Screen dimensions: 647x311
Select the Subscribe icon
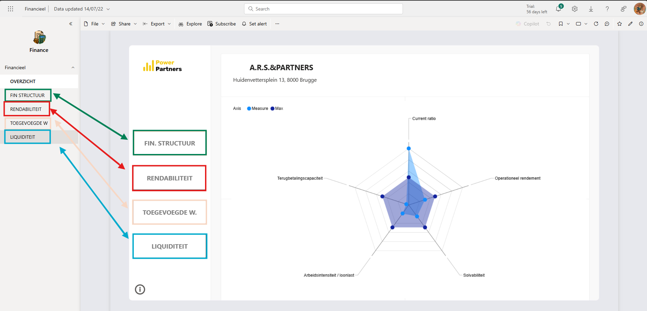pyautogui.click(x=210, y=24)
